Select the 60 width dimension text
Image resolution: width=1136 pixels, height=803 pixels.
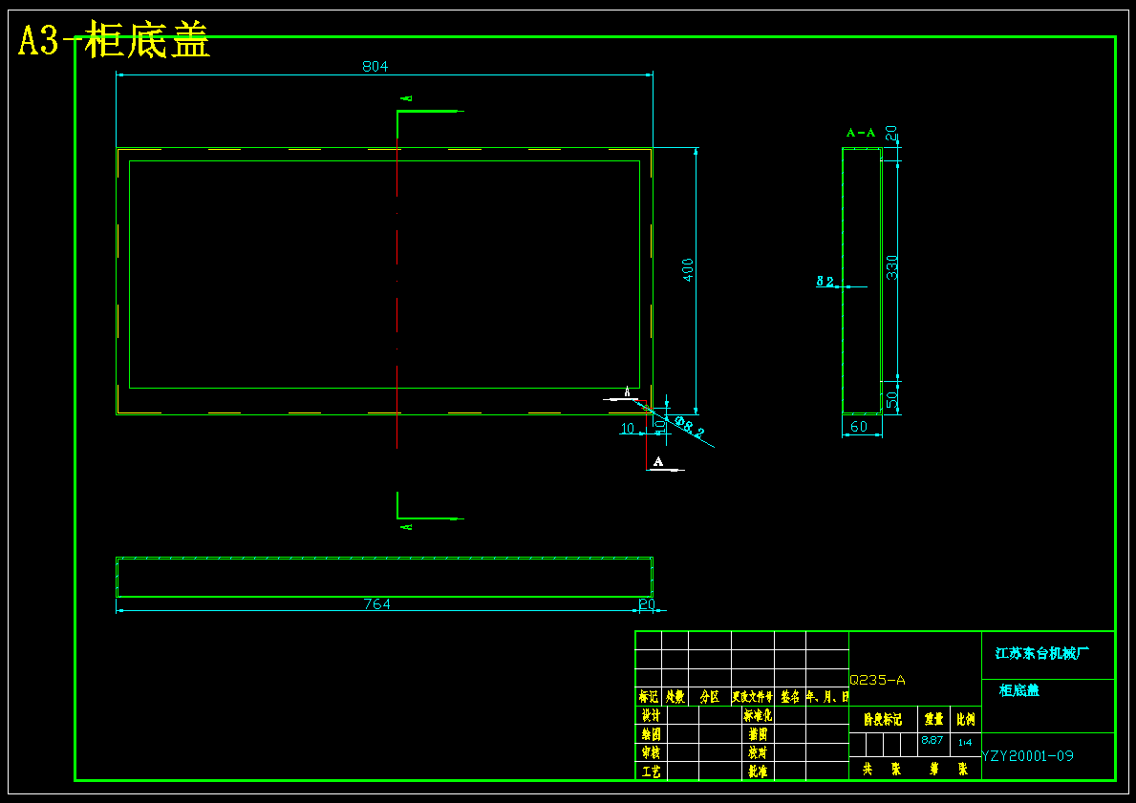[x=859, y=427]
